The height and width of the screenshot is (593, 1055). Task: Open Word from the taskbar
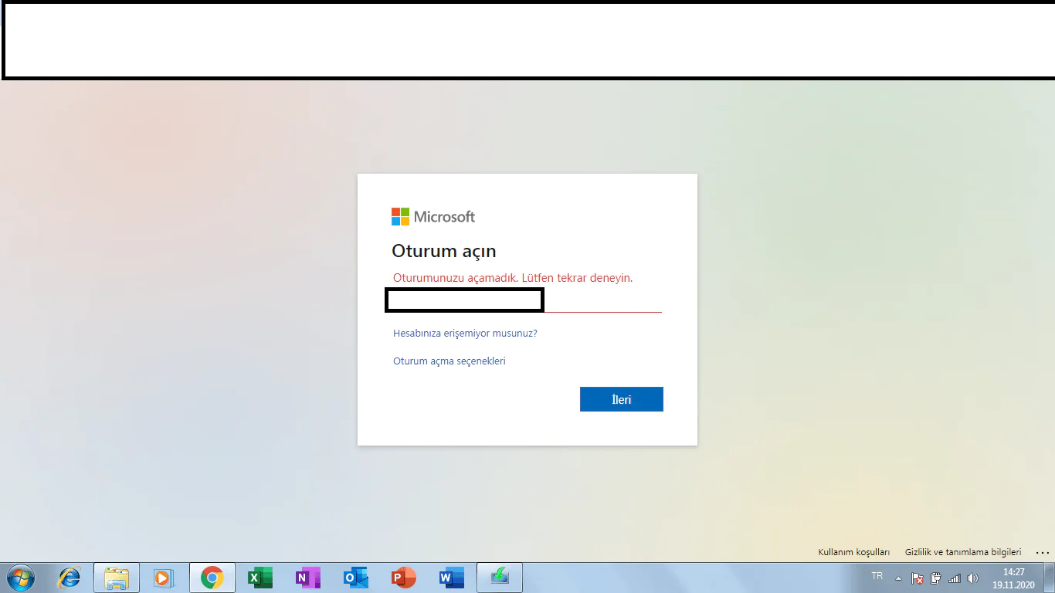[x=451, y=578]
